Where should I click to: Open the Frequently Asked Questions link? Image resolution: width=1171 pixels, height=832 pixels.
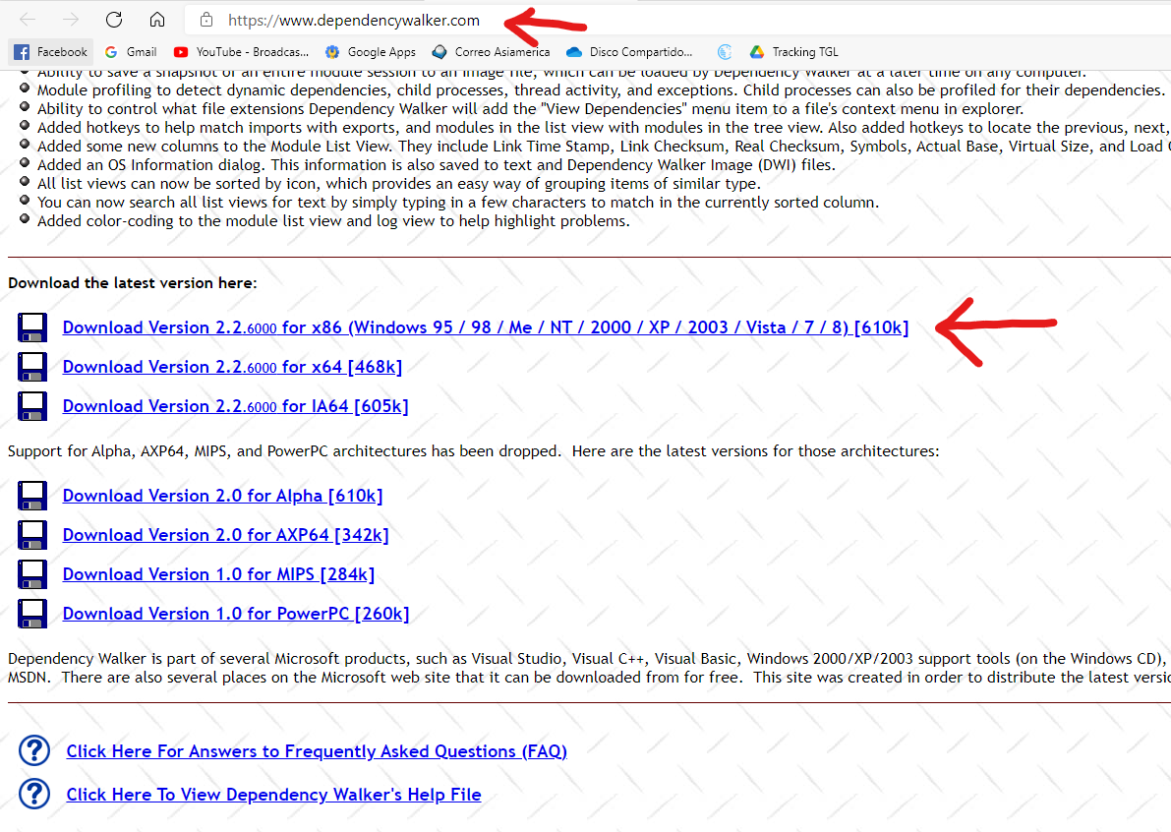pyautogui.click(x=317, y=751)
